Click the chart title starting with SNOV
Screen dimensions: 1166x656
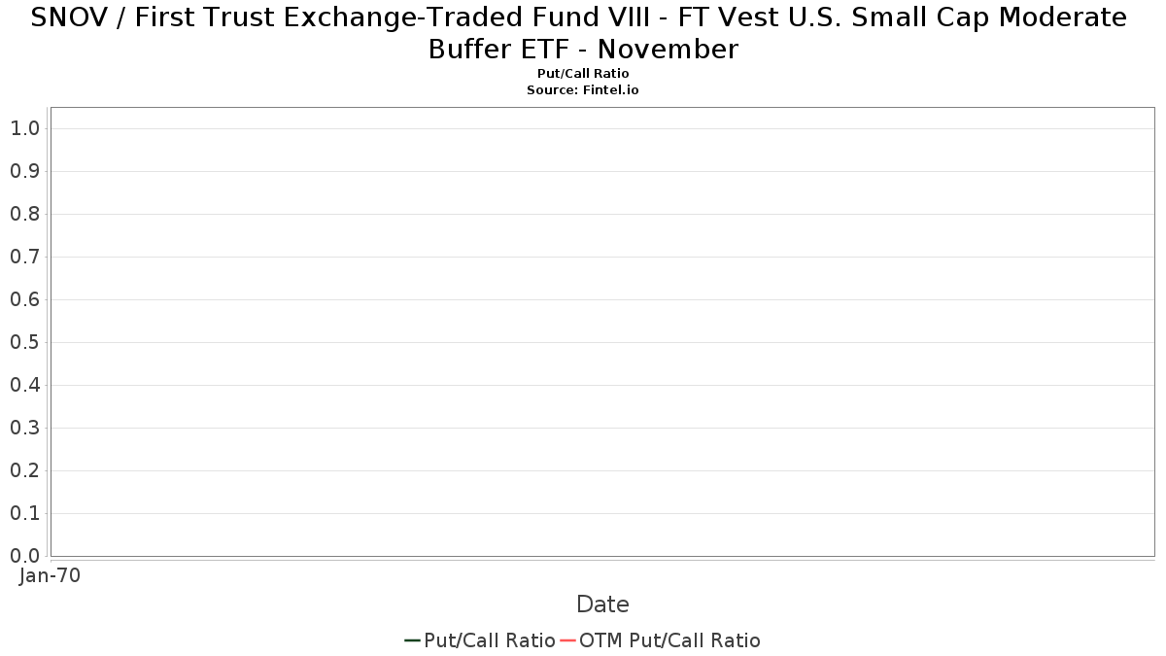[583, 32]
